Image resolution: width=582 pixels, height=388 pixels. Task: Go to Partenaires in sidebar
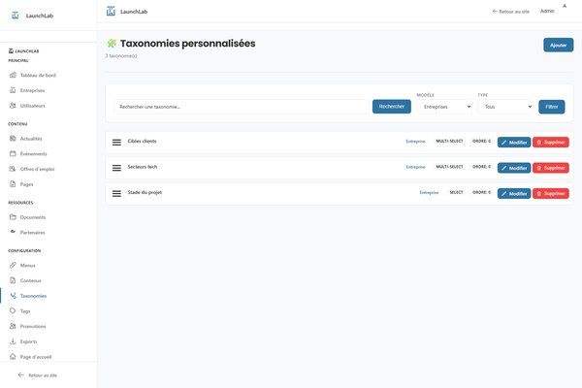(32, 232)
